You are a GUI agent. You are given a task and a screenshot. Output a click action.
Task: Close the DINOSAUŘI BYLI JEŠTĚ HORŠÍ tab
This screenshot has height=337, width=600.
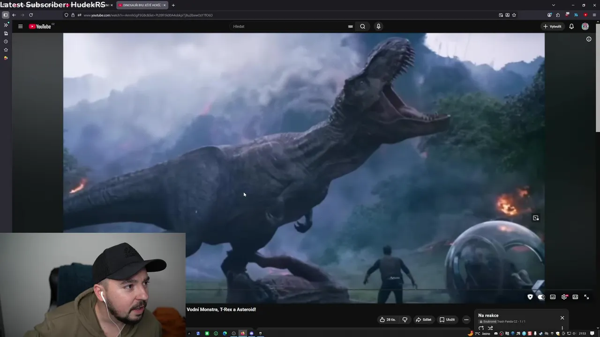tap(165, 5)
